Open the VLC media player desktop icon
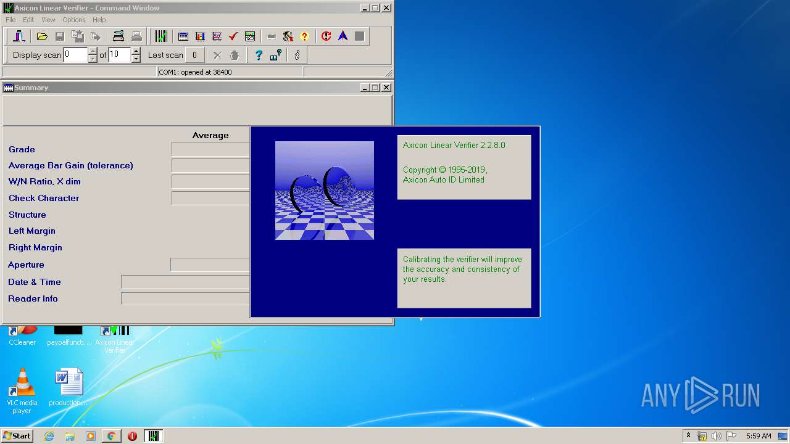Screen dimensions: 790x444 tap(22, 392)
